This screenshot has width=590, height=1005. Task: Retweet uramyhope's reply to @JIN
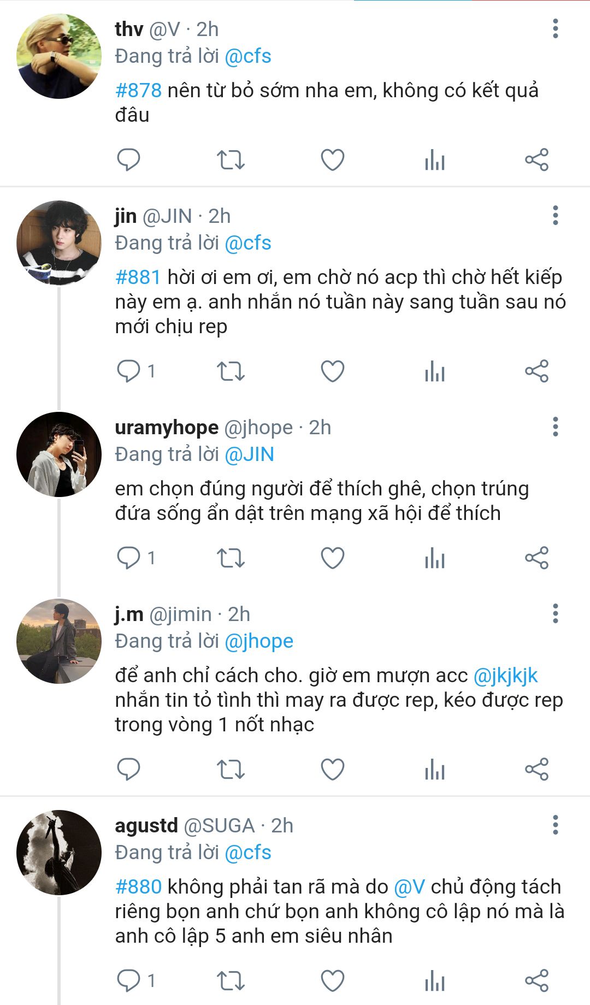(x=231, y=558)
